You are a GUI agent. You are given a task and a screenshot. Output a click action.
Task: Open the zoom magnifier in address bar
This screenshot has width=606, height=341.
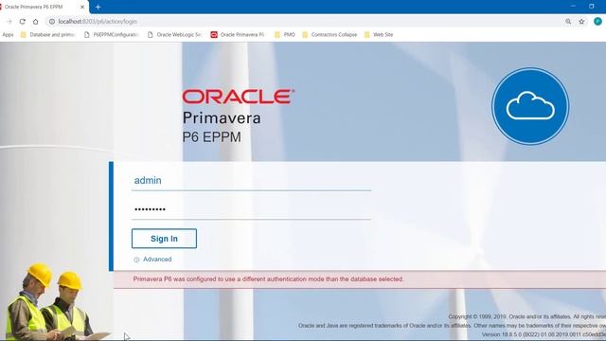[x=568, y=22]
